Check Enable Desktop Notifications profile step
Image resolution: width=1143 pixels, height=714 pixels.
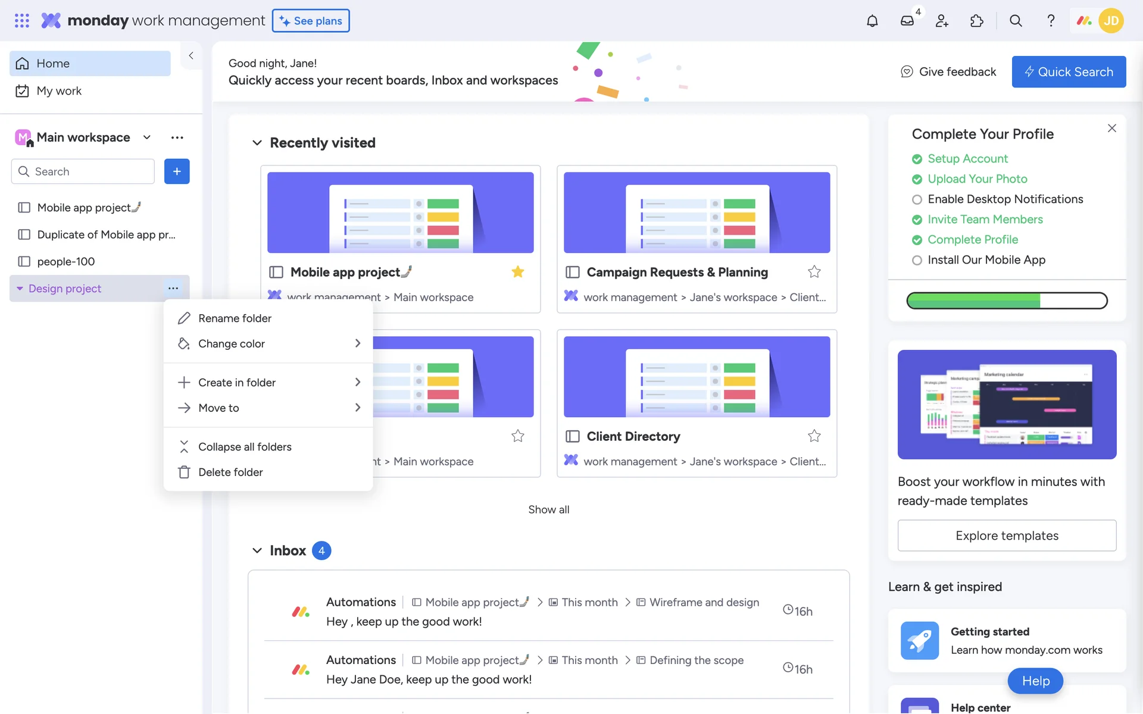917,199
